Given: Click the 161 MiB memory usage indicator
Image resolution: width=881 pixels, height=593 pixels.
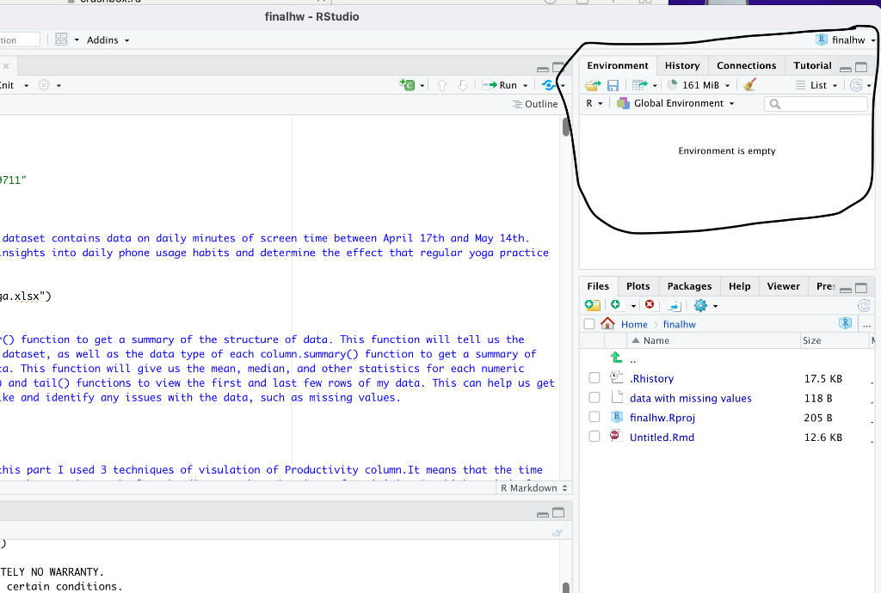Looking at the screenshot, I should [x=698, y=84].
